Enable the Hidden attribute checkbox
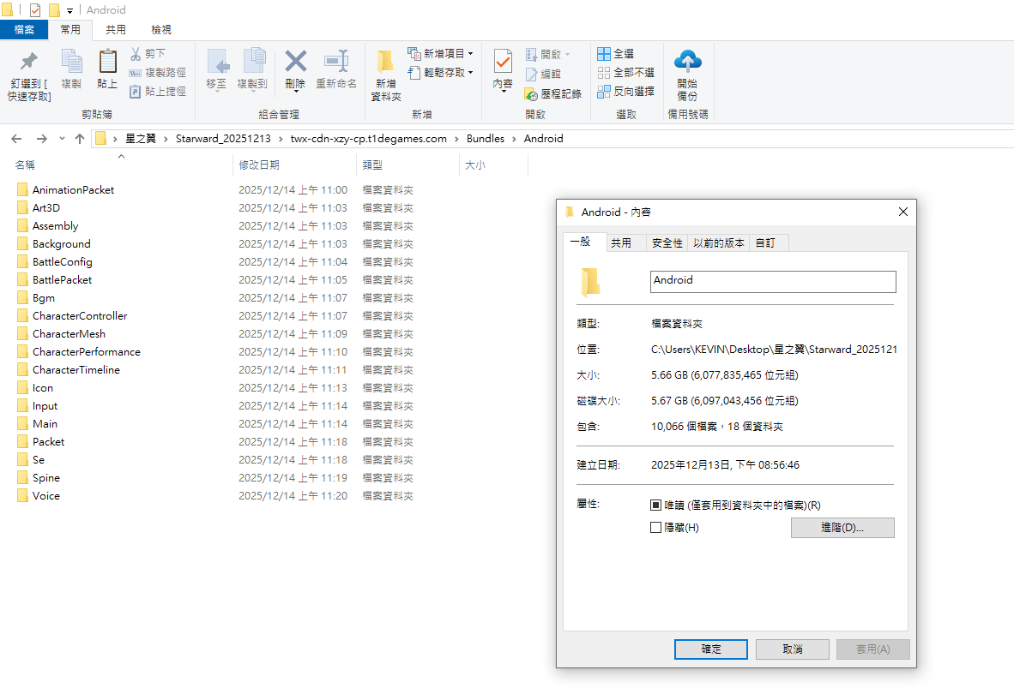Screen dimensions: 1014x694 pos(656,528)
